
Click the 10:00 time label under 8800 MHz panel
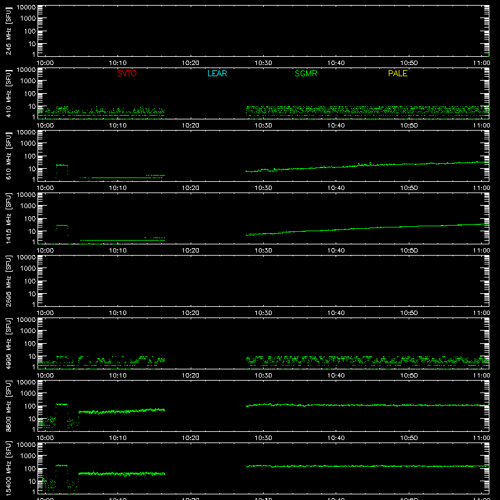(x=45, y=438)
